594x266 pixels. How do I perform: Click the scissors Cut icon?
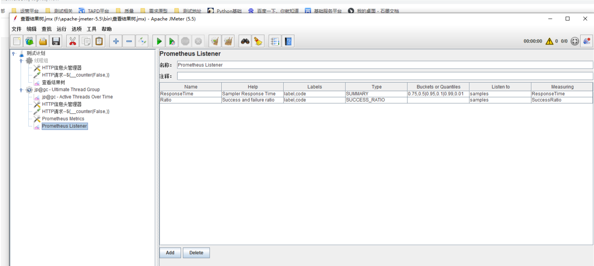point(72,41)
